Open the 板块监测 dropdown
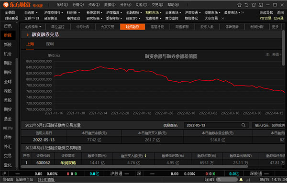287x183 pixels. [101, 12]
